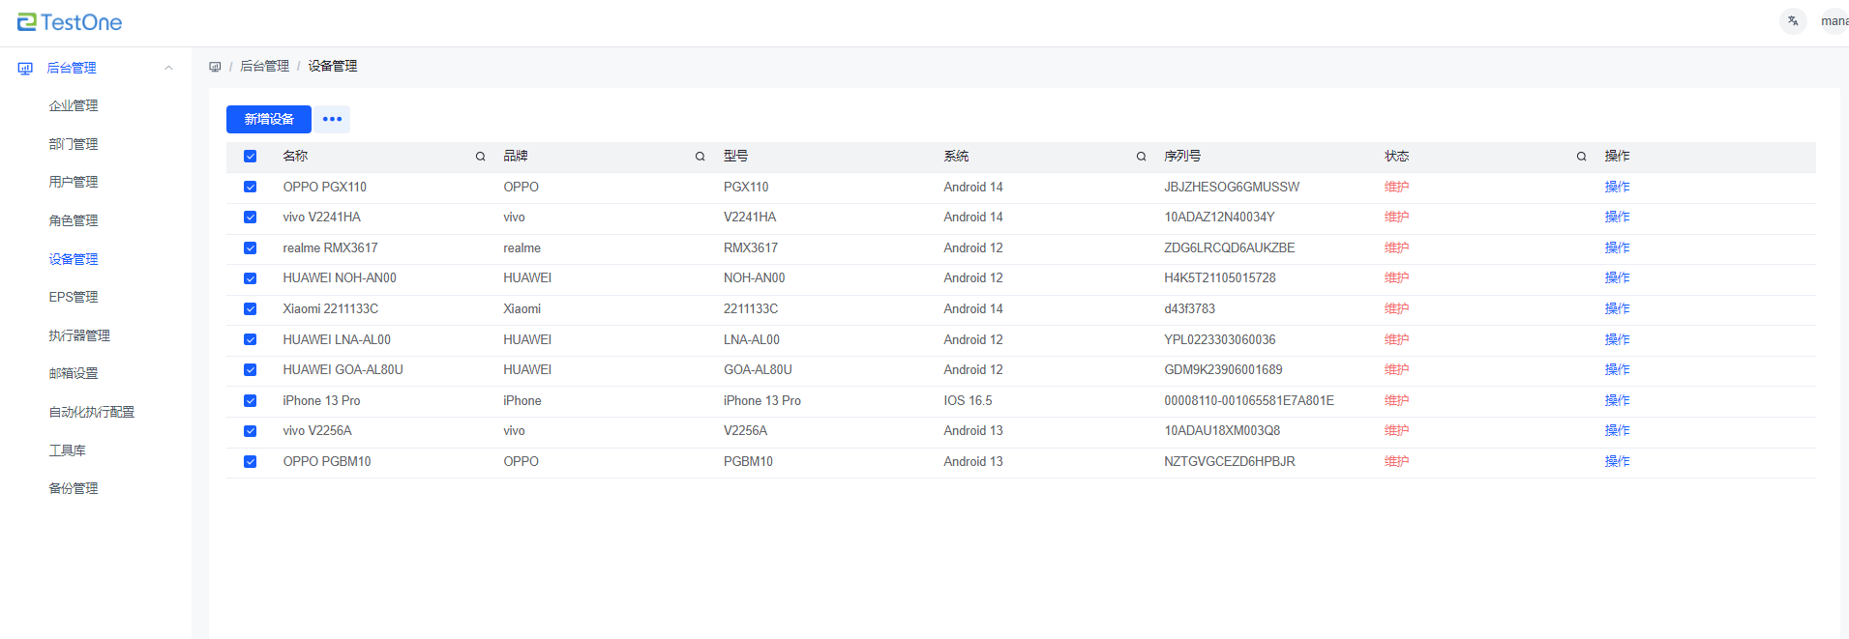
Task: Uncheck the HUAWEI NOH-AN00 row checkbox
Action: 250,278
